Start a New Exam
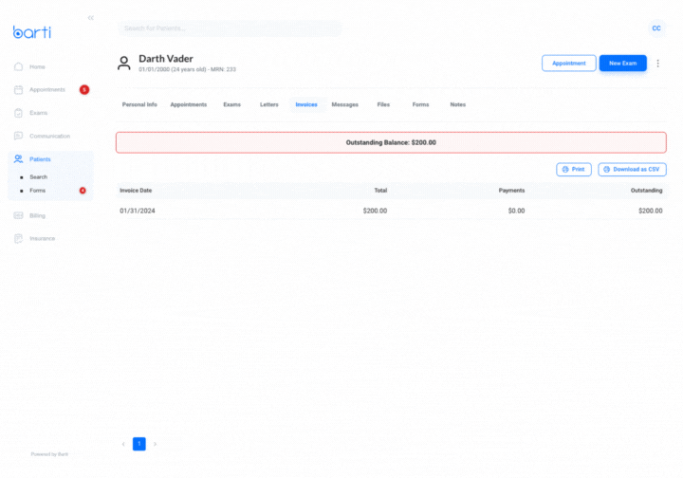The image size is (683, 478). coord(622,64)
